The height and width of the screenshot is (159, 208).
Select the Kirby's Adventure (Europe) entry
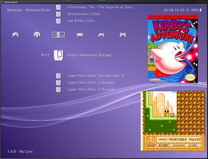90,55
